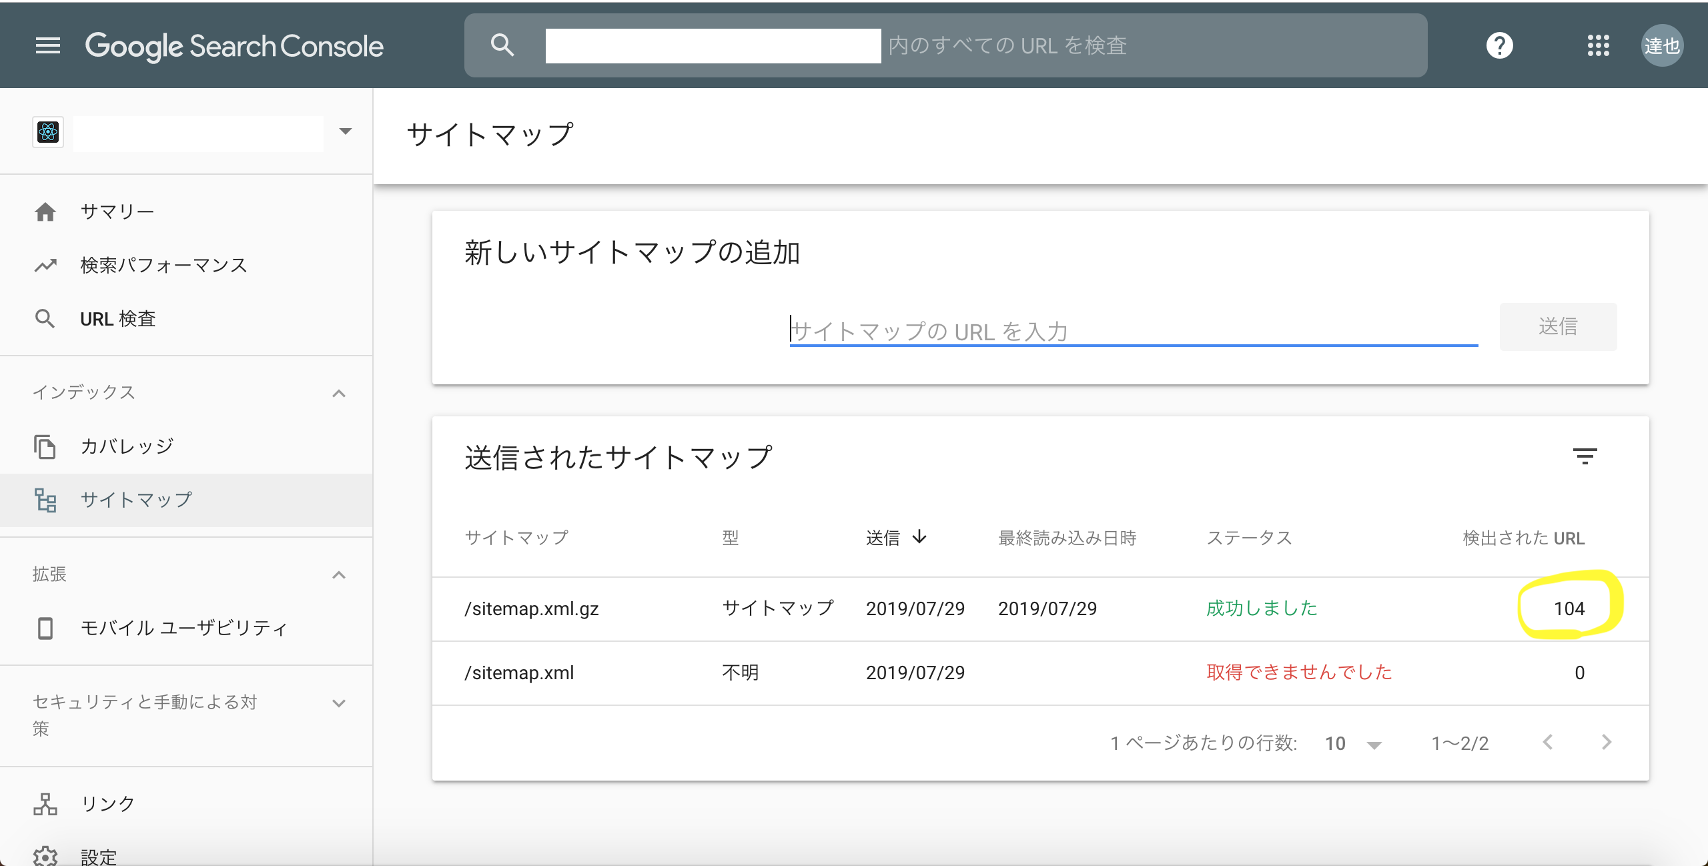Open the filter icon for submitted sitemaps
This screenshot has height=866, width=1708.
click(x=1585, y=457)
